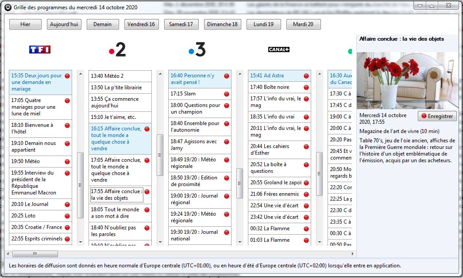
Task: Jump to tomorrow's schedule with Demain
Action: pos(102,24)
